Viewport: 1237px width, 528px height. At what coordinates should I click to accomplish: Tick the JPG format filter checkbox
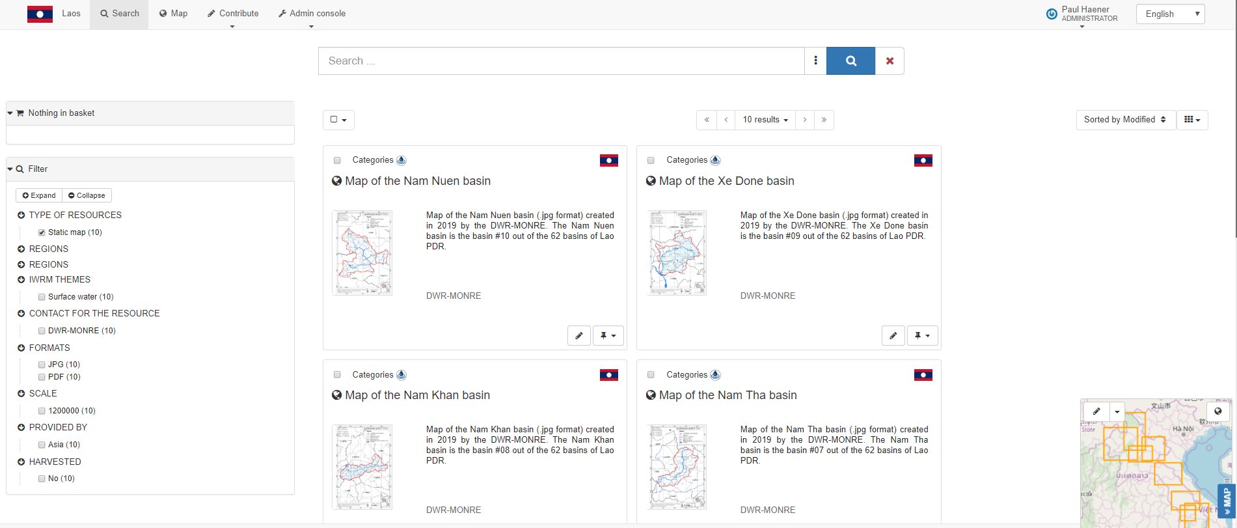point(42,365)
